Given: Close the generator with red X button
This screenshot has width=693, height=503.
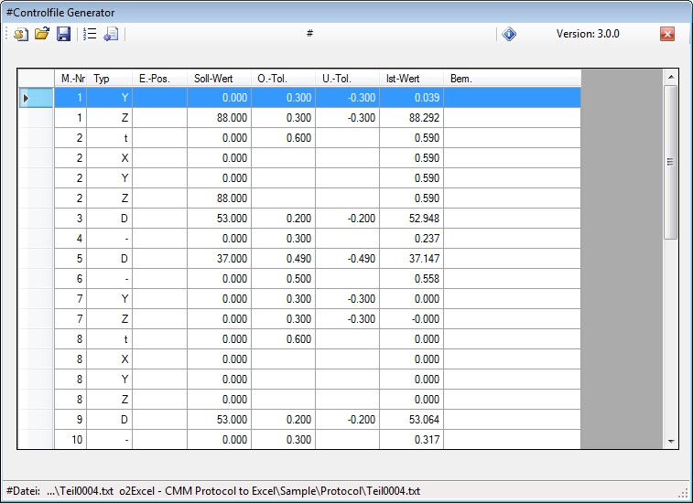Looking at the screenshot, I should [x=667, y=34].
